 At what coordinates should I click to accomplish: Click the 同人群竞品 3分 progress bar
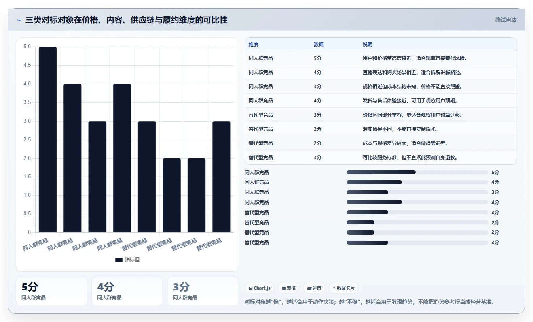[417, 192]
